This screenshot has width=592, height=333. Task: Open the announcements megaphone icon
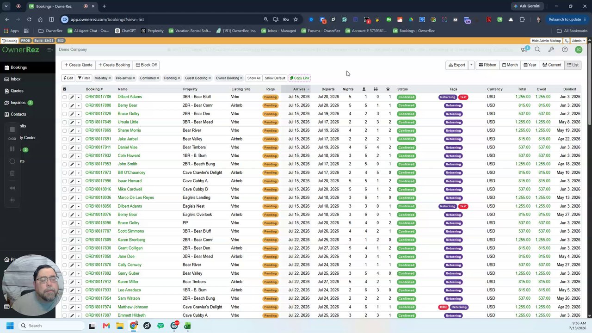click(x=524, y=49)
